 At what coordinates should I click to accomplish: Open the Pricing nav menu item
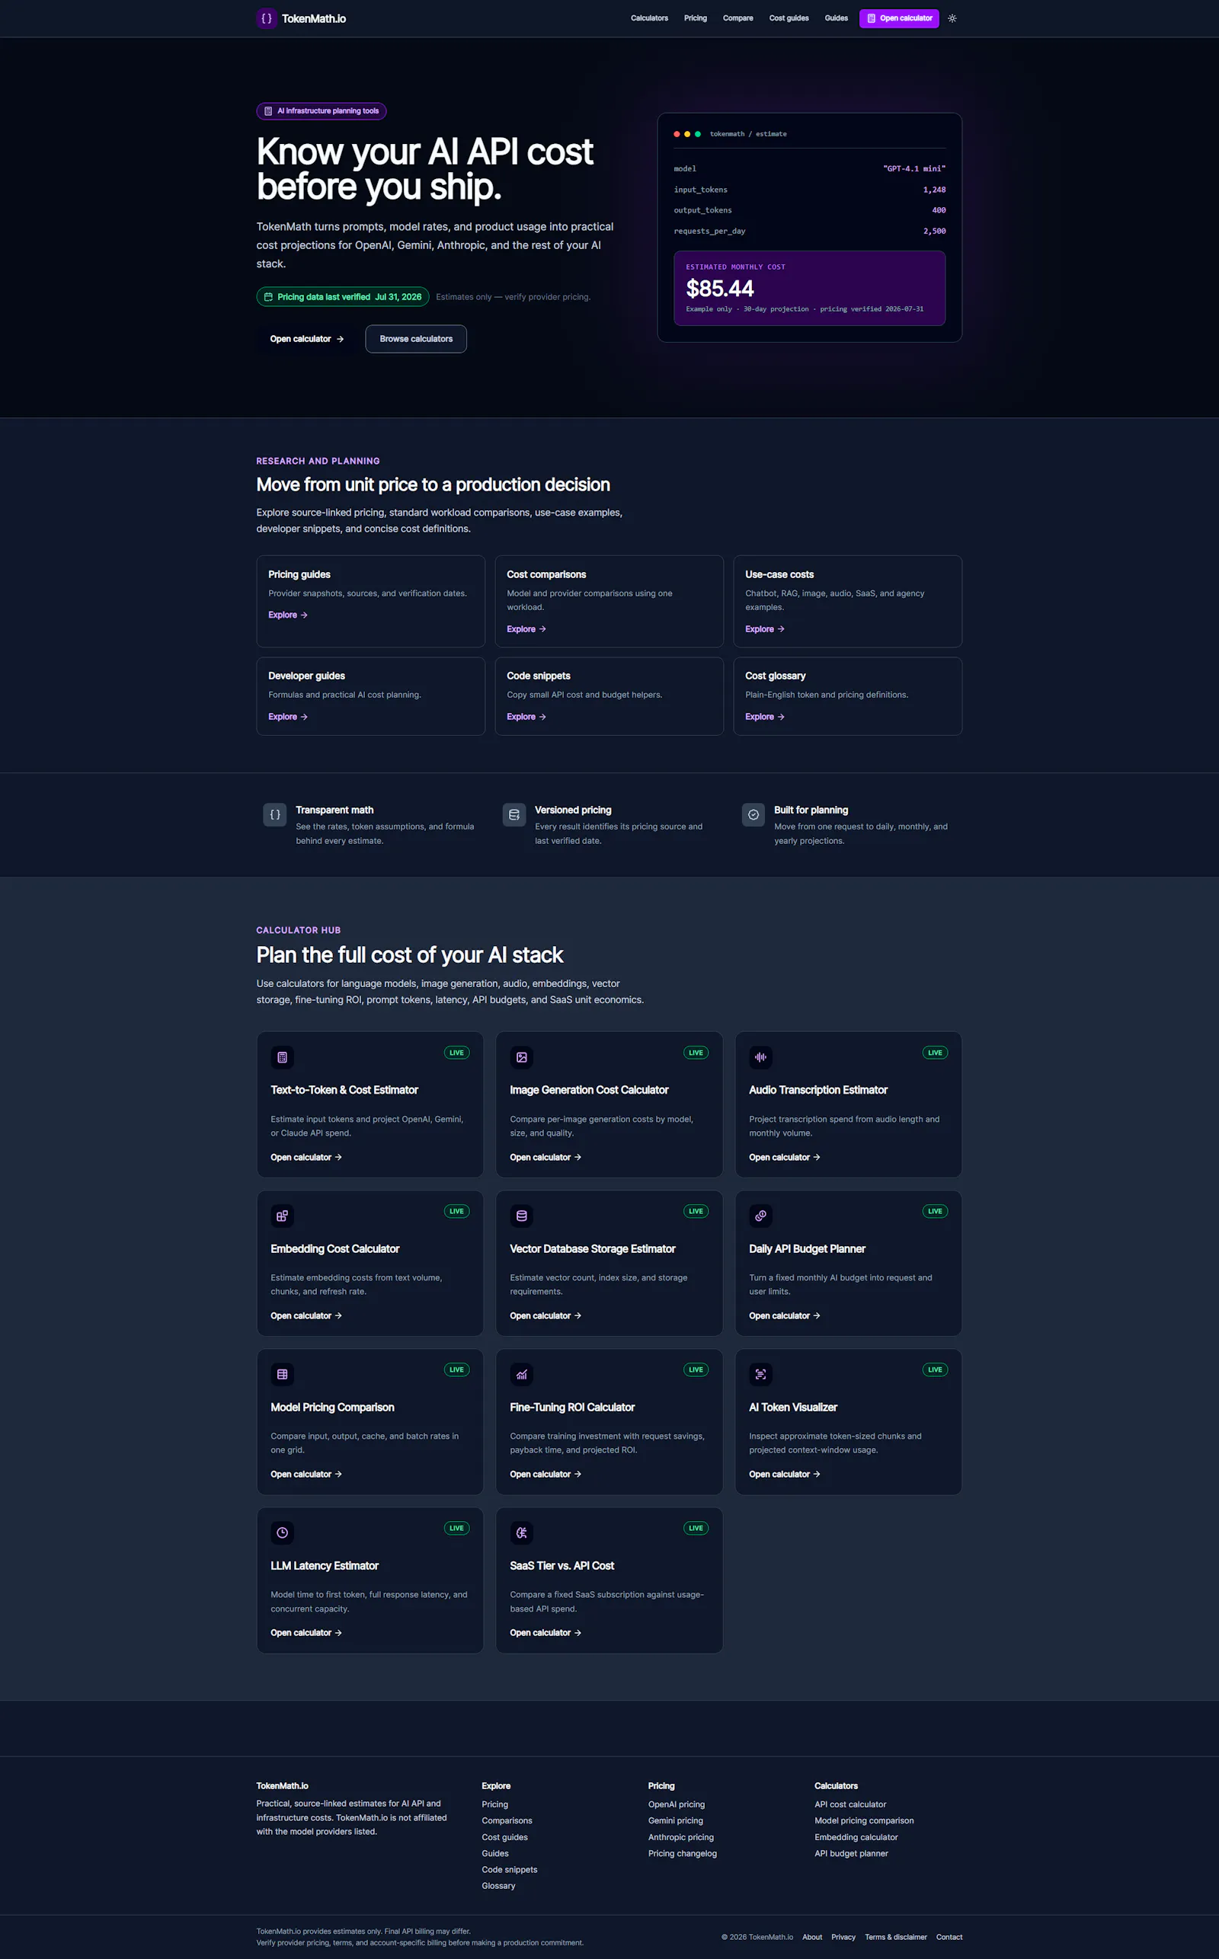click(x=695, y=18)
